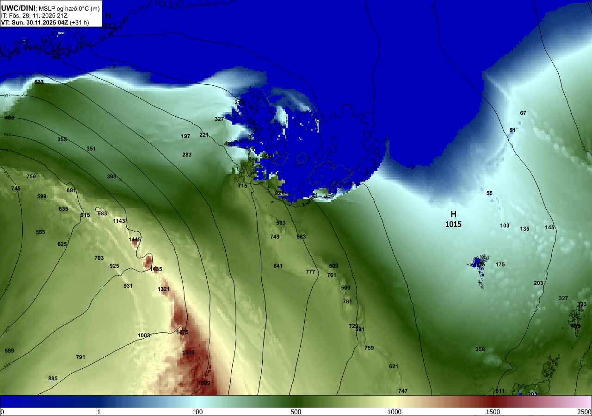Image resolution: width=592 pixels, height=416 pixels.
Task: Click the map value '777'
Action: (x=310, y=272)
